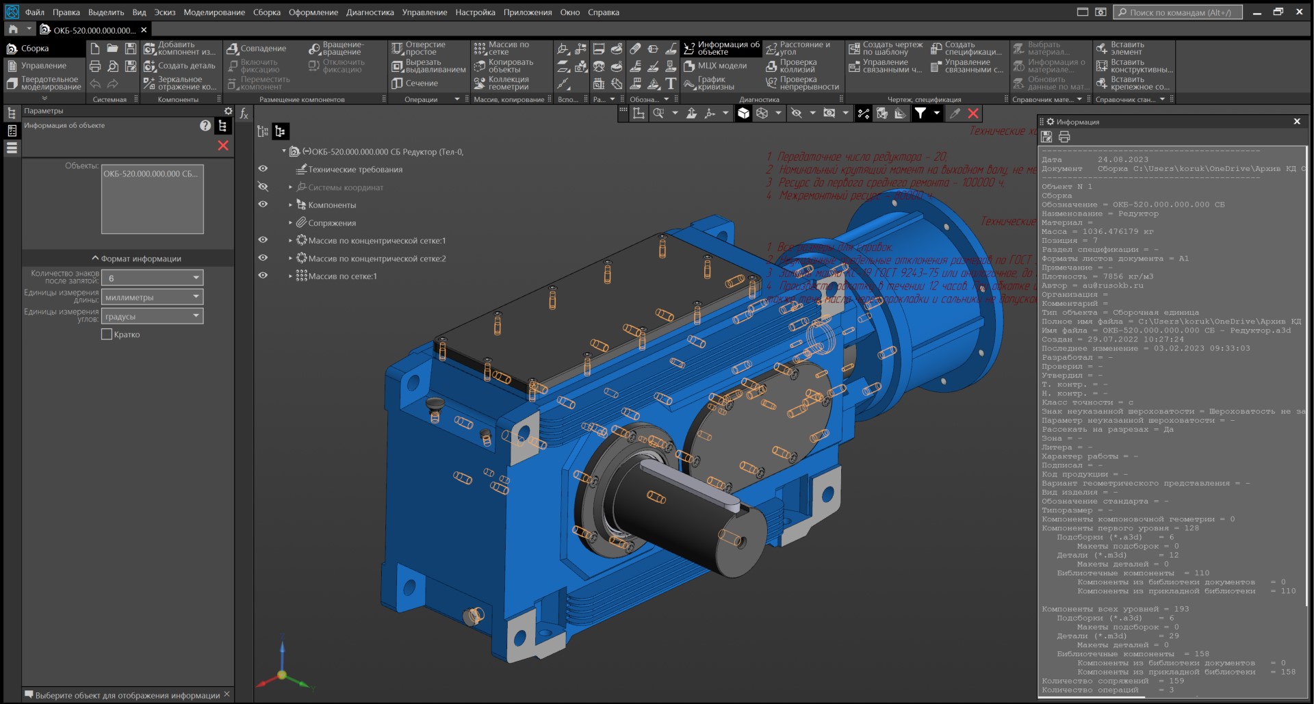Open the Диагностика menu
The height and width of the screenshot is (704, 1314).
(370, 12)
